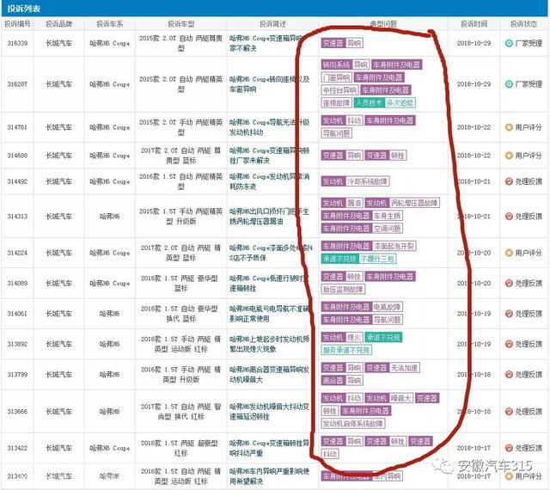Image resolution: width=550 pixels, height=490 pixels.
Task: Click complaint number 316339
Action: pos(17,43)
